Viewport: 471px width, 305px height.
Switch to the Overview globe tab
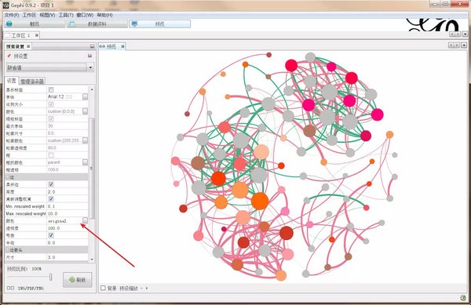point(35,24)
